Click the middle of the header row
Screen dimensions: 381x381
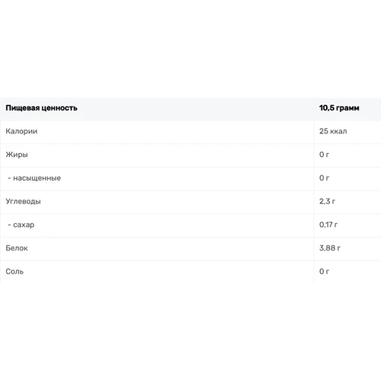[190, 108]
